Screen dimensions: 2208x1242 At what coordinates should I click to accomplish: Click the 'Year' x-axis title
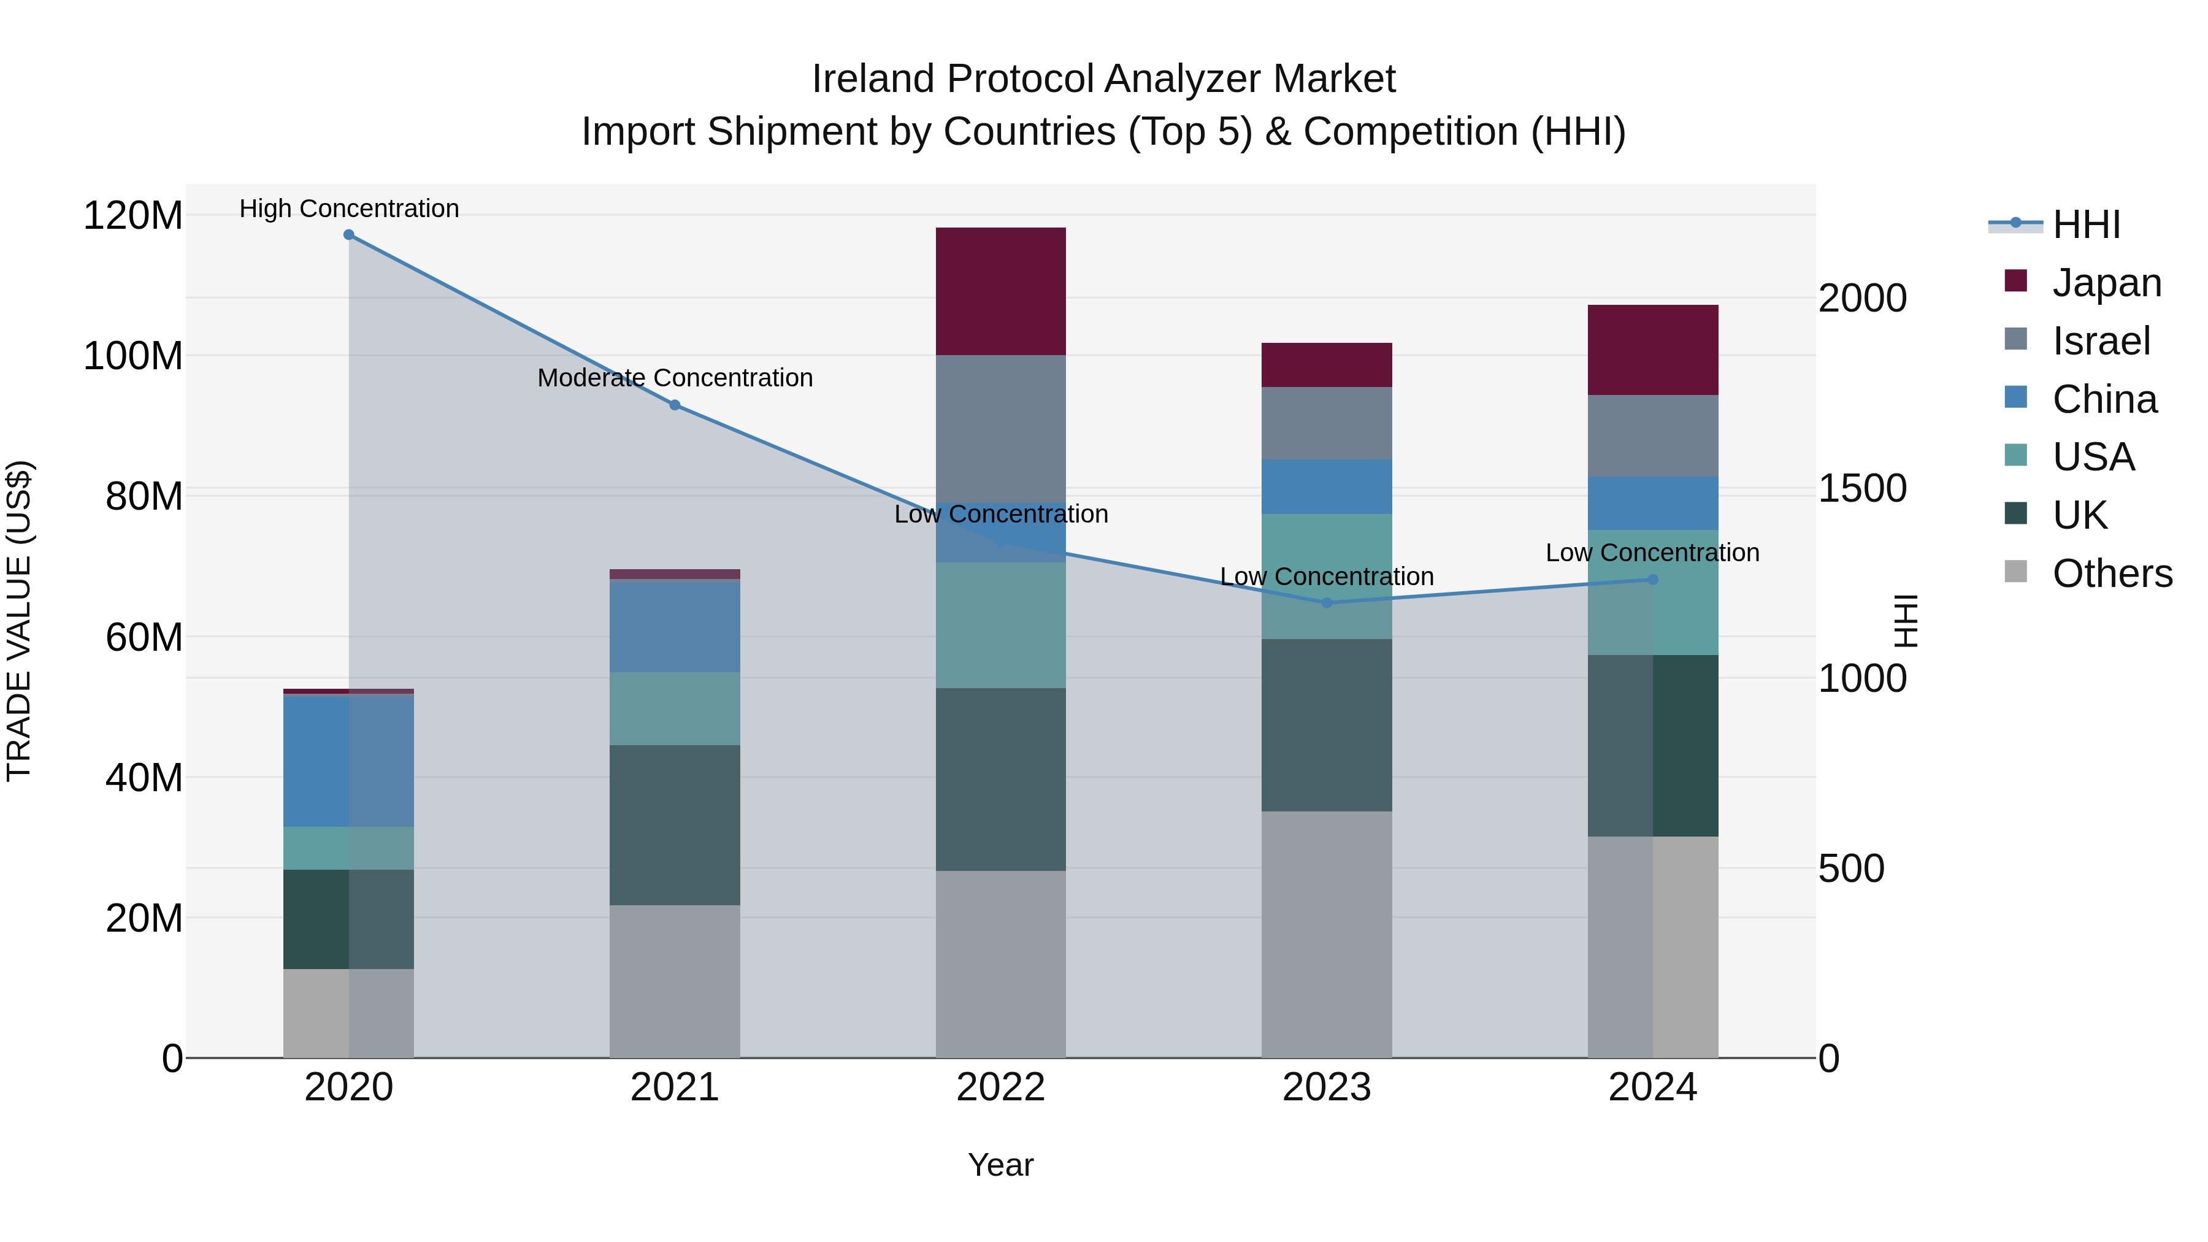[x=1001, y=1165]
